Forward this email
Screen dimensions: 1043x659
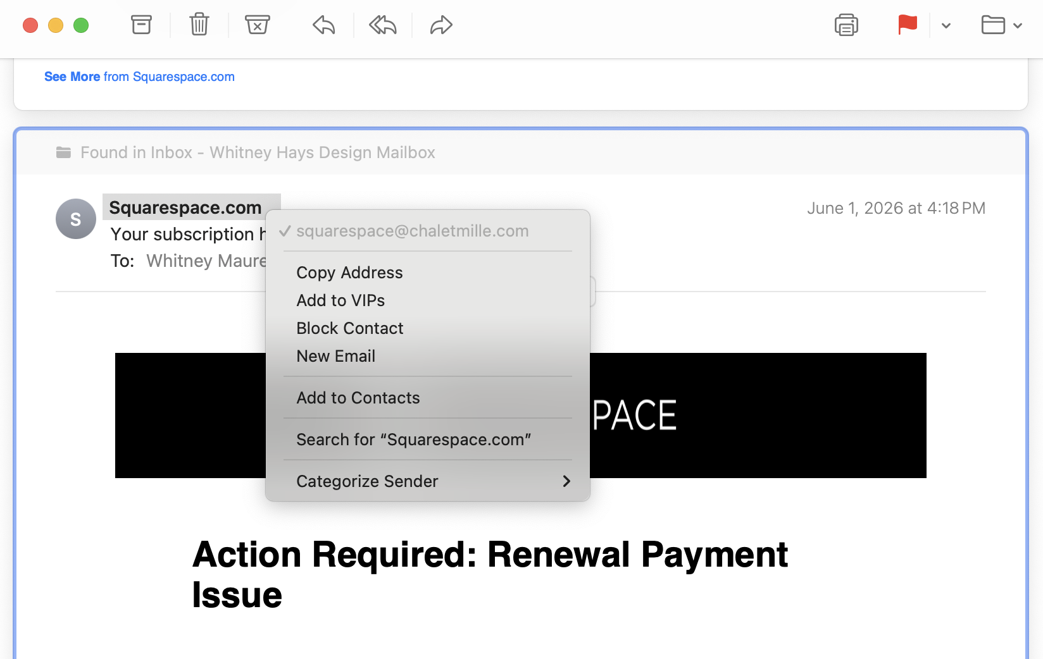(441, 25)
